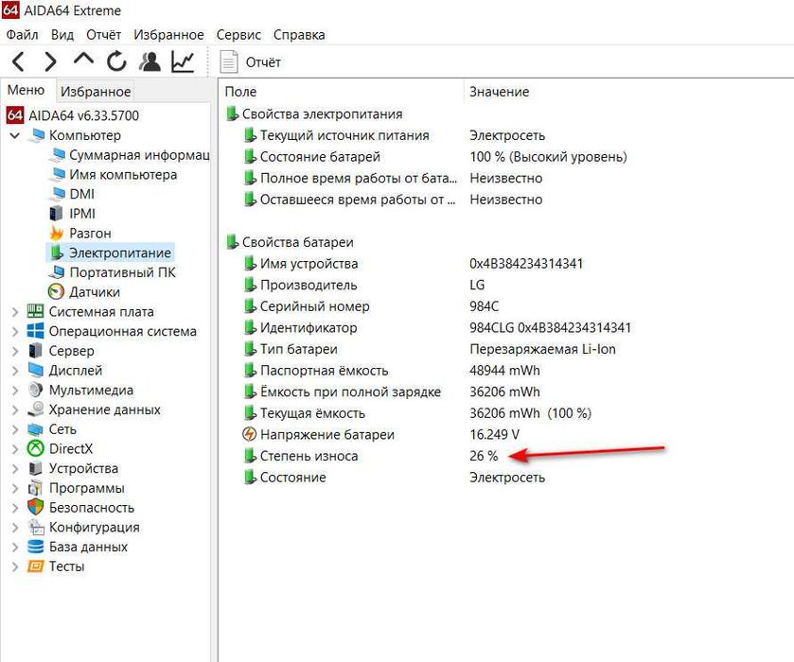
Task: Select the Датчики sensor icon item
Action: coord(94,292)
